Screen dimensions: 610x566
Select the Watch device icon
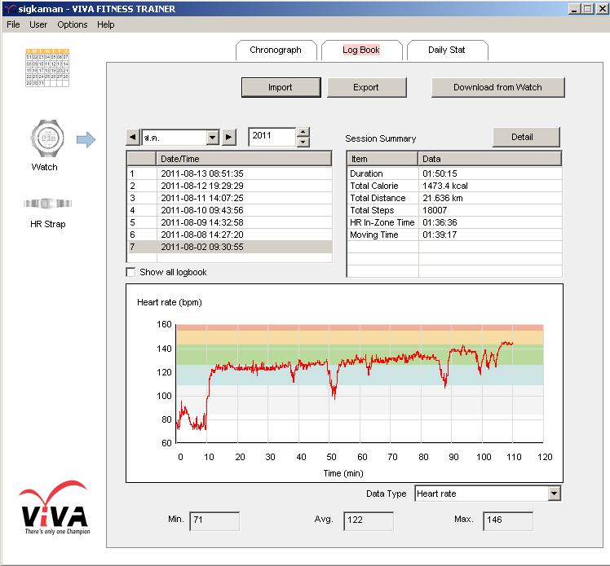pos(44,138)
